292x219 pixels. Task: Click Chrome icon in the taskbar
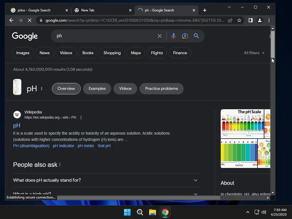(x=165, y=212)
